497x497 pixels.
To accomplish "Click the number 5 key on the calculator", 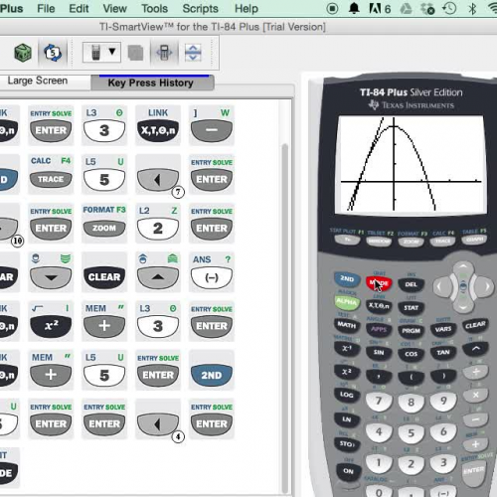I will (x=411, y=433).
